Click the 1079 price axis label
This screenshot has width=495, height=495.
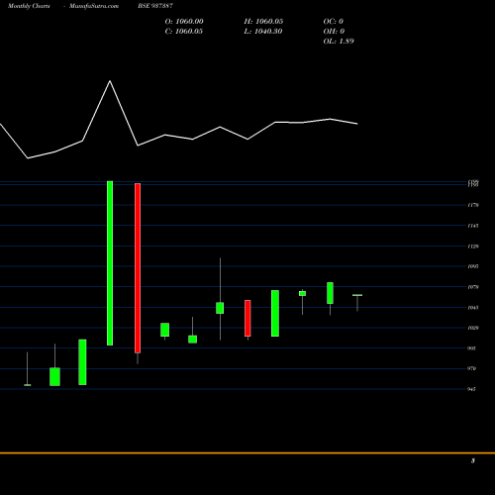pos(473,287)
